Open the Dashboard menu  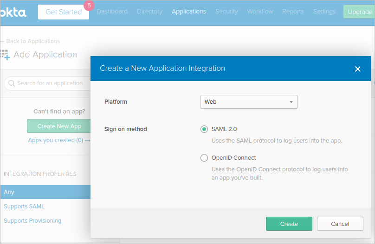(112, 12)
